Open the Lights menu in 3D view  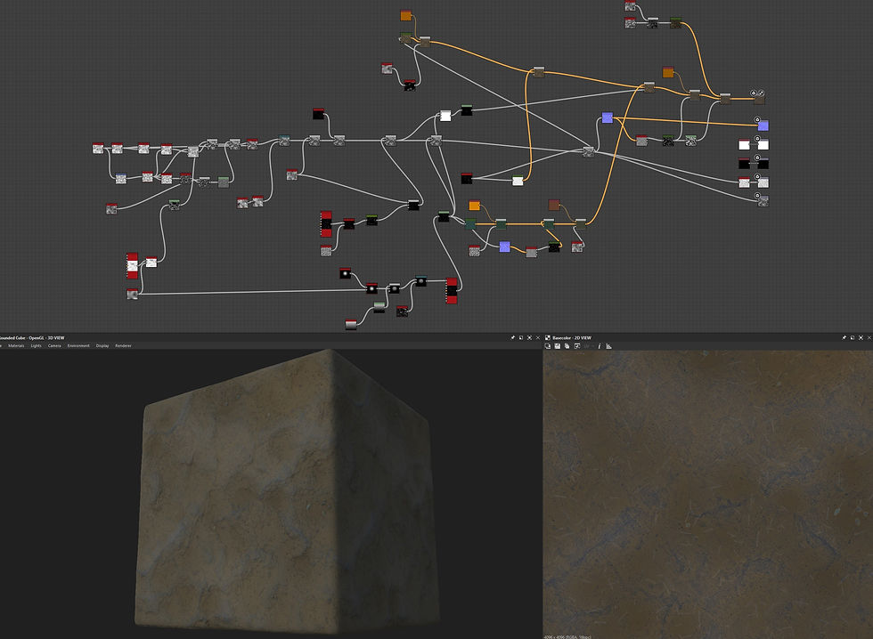point(37,346)
